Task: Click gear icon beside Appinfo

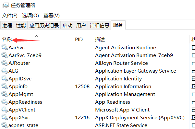Action: (5, 86)
